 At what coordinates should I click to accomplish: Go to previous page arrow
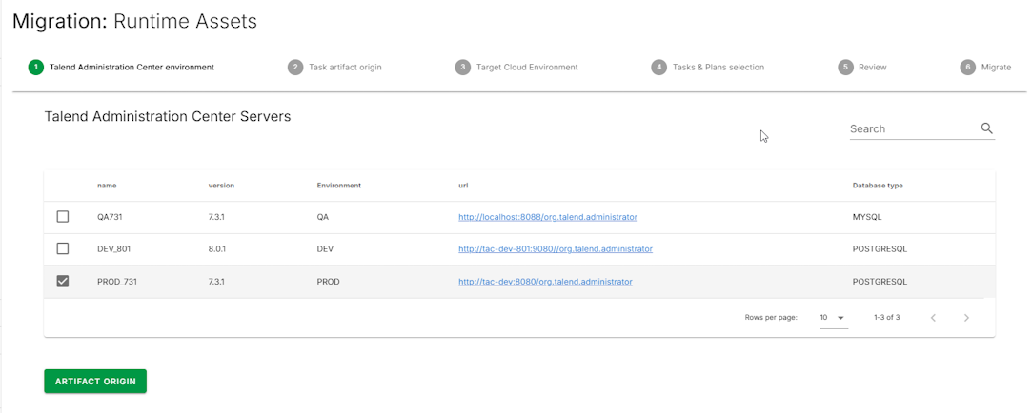click(933, 318)
